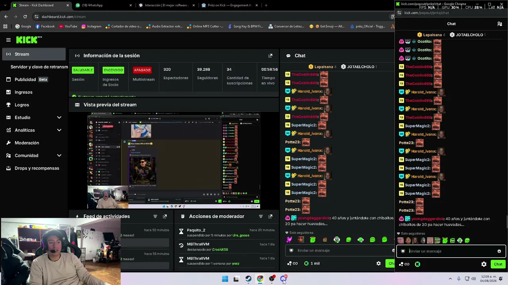
Task: Open moderator CrashX08's name link
Action: tap(220, 250)
